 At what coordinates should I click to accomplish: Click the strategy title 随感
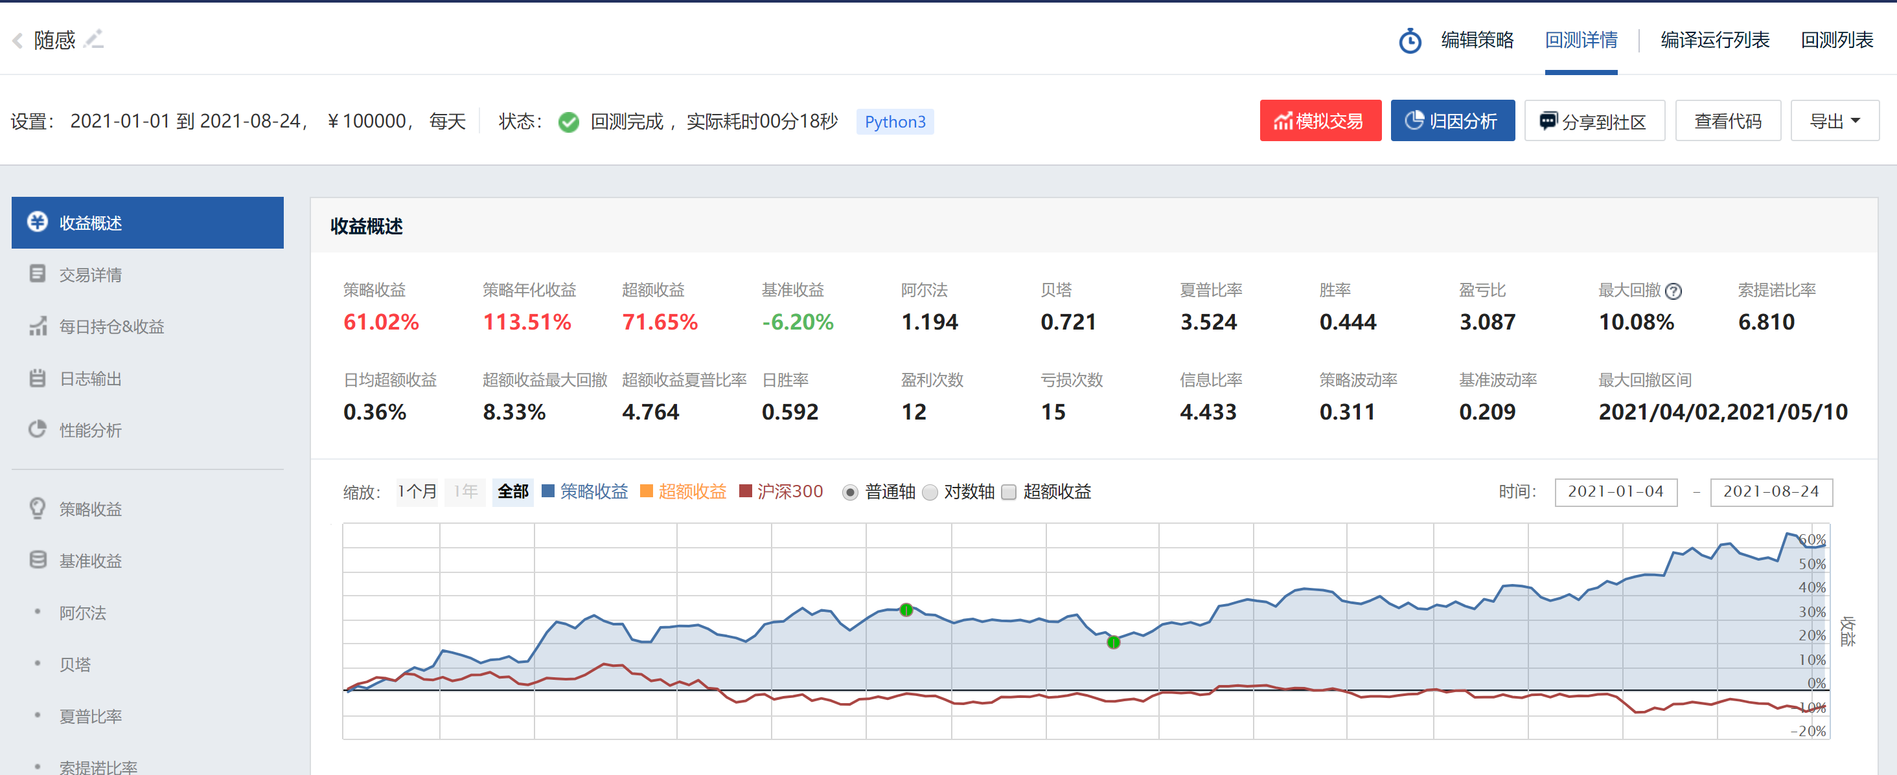(x=54, y=39)
